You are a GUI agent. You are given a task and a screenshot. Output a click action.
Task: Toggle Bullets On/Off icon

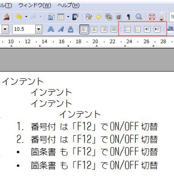(x=137, y=29)
